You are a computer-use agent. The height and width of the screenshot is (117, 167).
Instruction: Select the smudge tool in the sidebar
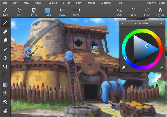point(5,41)
